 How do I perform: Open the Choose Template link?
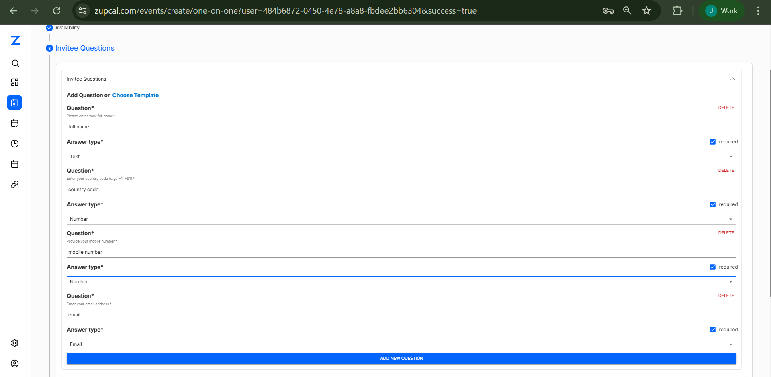pyautogui.click(x=135, y=95)
